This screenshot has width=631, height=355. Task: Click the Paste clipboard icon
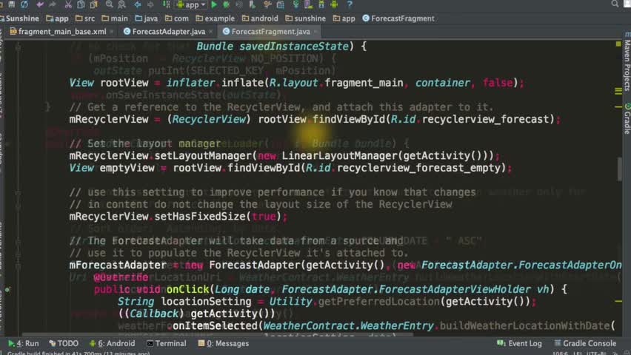(94, 4)
